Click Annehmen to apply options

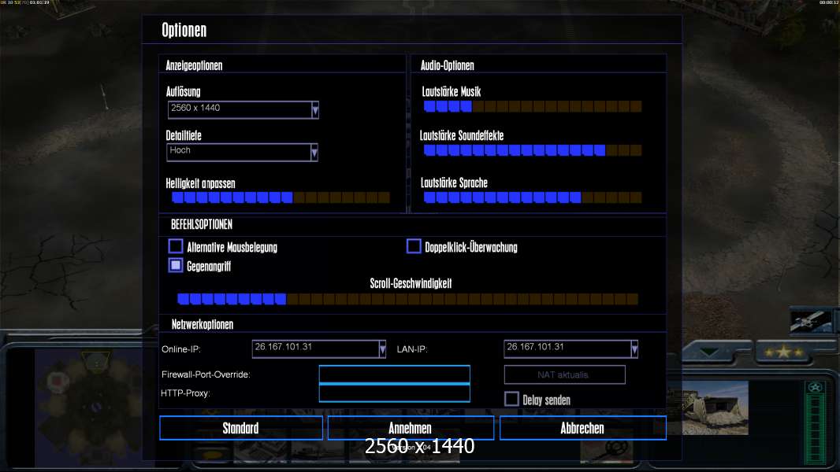pyautogui.click(x=411, y=428)
